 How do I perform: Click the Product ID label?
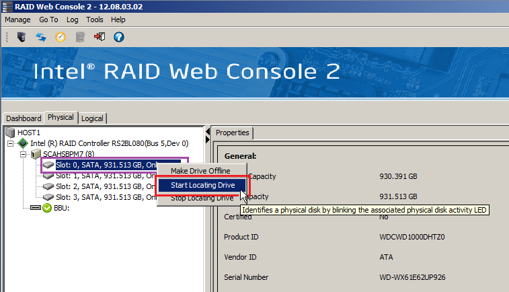241,237
